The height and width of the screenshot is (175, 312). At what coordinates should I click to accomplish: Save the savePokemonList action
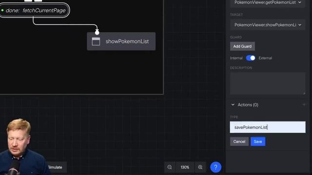(x=258, y=141)
